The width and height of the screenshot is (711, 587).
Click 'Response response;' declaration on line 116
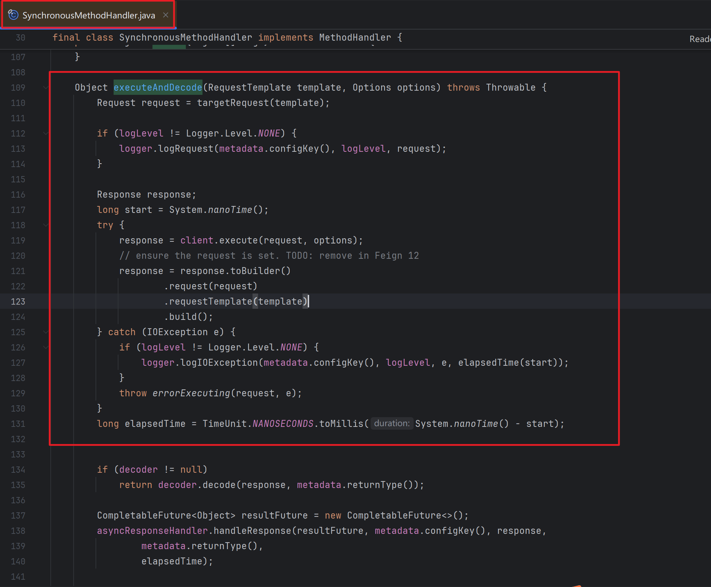[x=147, y=195]
